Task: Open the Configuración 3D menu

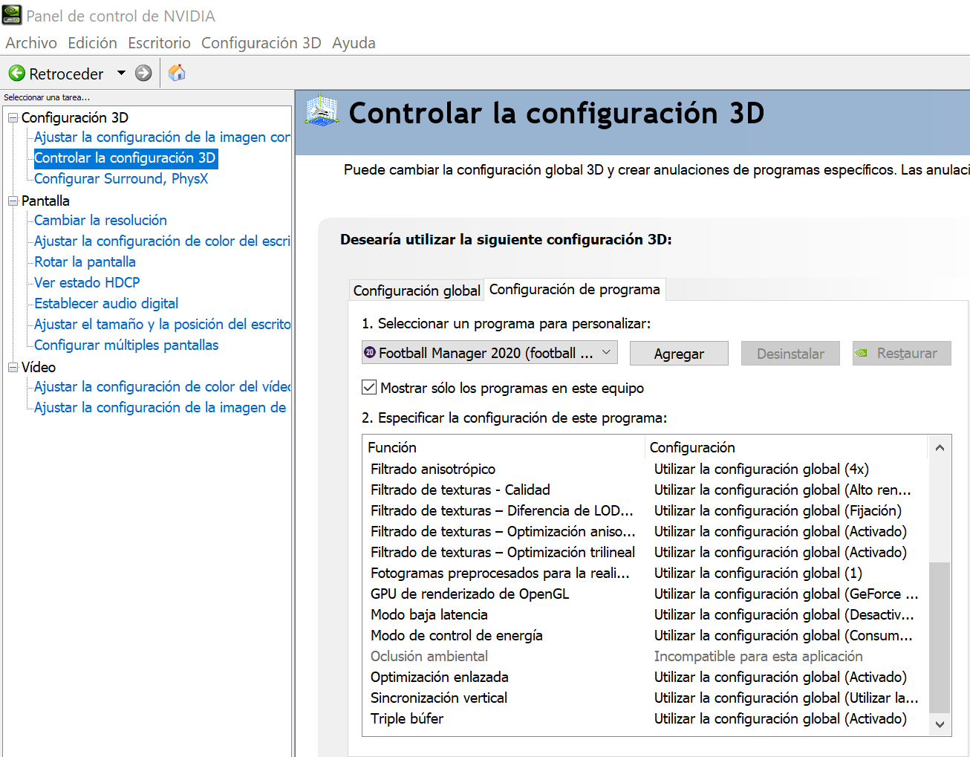Action: [261, 43]
